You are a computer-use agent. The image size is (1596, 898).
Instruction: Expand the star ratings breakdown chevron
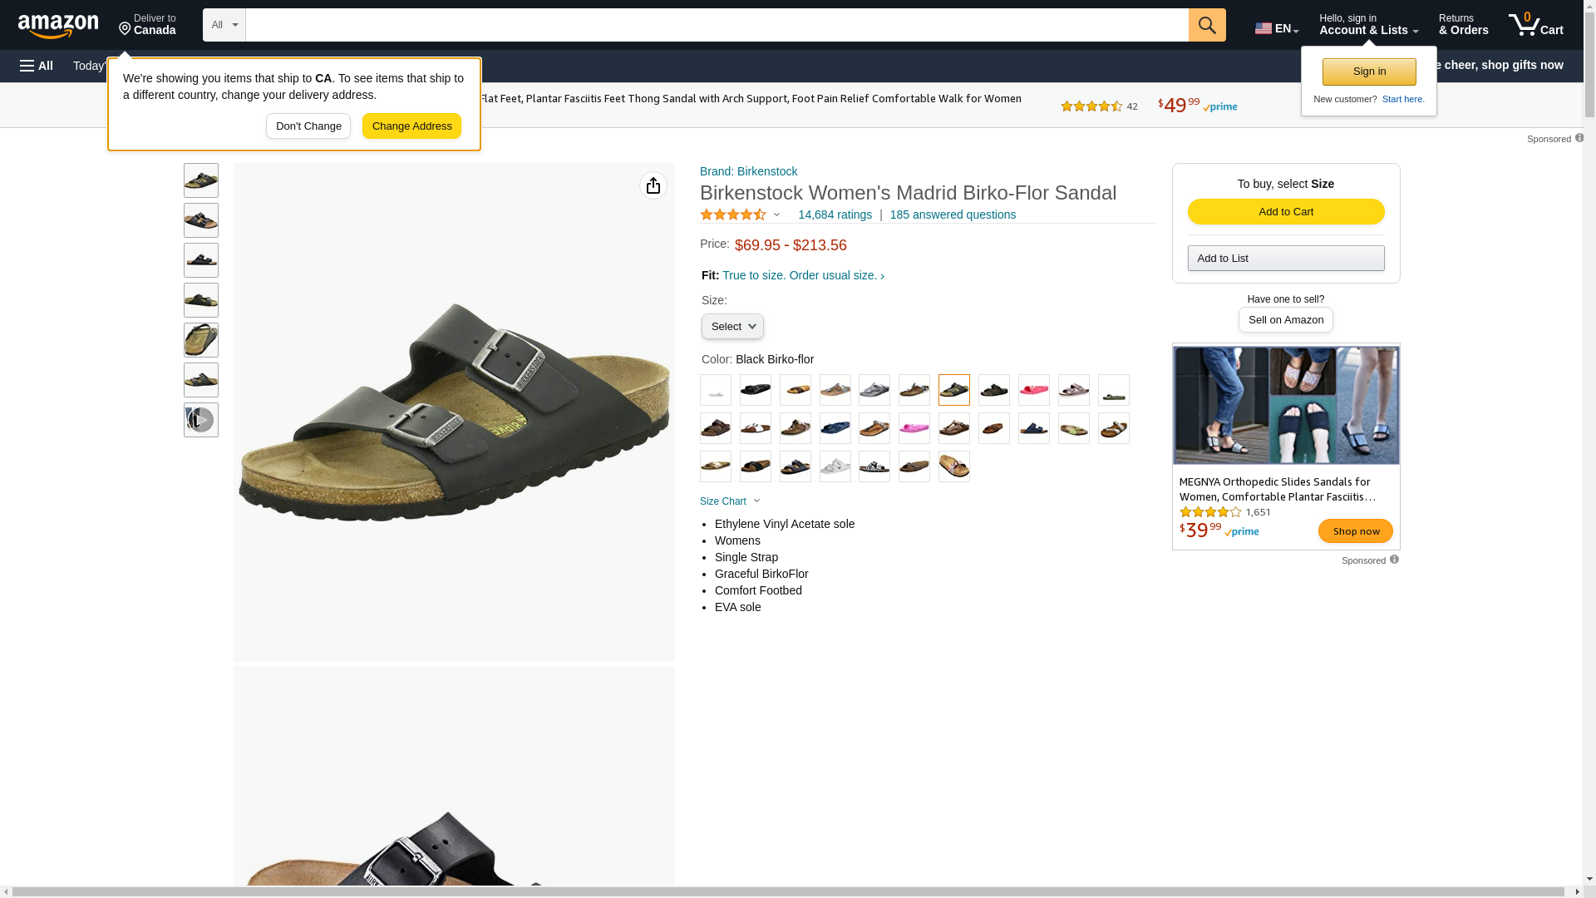point(777,215)
